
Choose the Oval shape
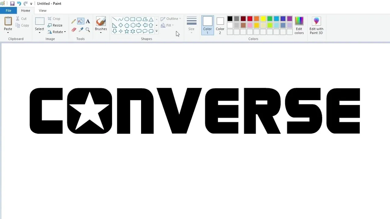(127, 19)
